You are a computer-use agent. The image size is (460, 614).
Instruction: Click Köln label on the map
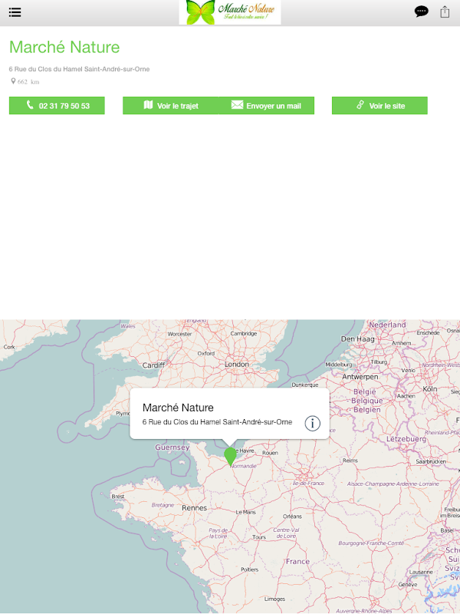pos(430,389)
